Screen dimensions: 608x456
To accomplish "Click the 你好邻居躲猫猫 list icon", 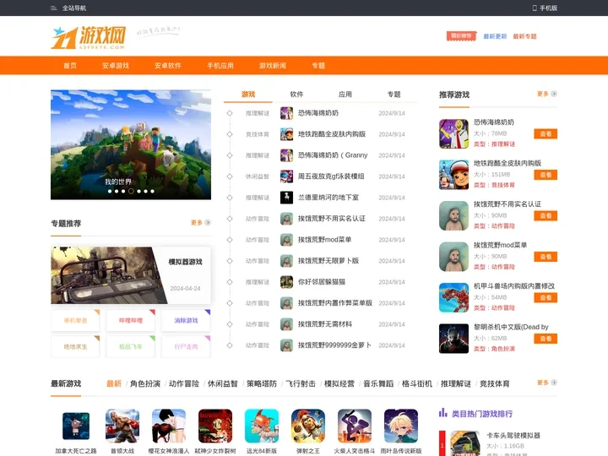I will [x=286, y=282].
